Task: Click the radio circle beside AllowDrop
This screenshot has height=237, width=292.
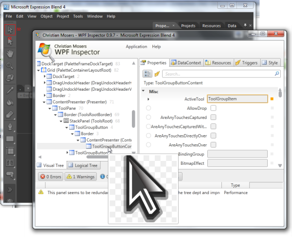Action: click(x=148, y=108)
